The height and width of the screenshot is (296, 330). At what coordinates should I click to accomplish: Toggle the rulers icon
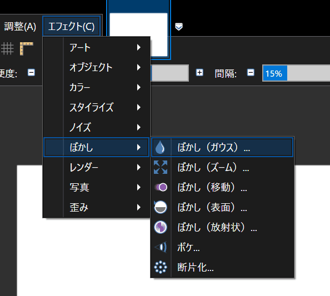coord(27,49)
